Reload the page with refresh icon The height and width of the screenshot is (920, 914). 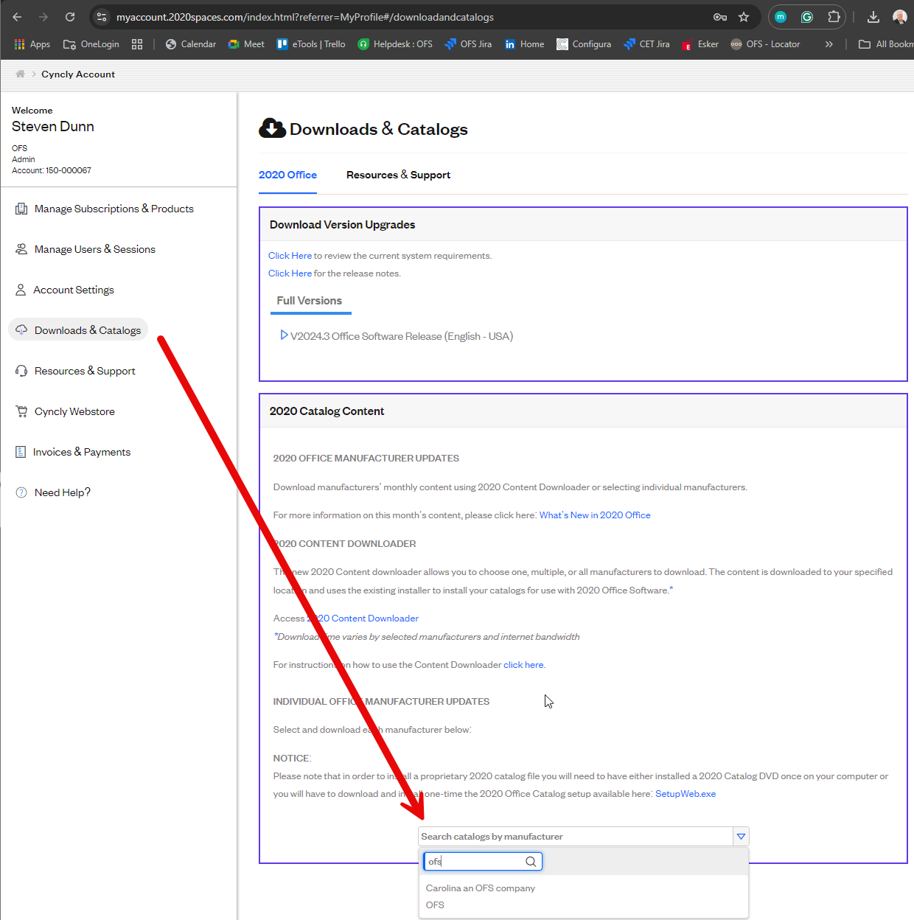70,17
